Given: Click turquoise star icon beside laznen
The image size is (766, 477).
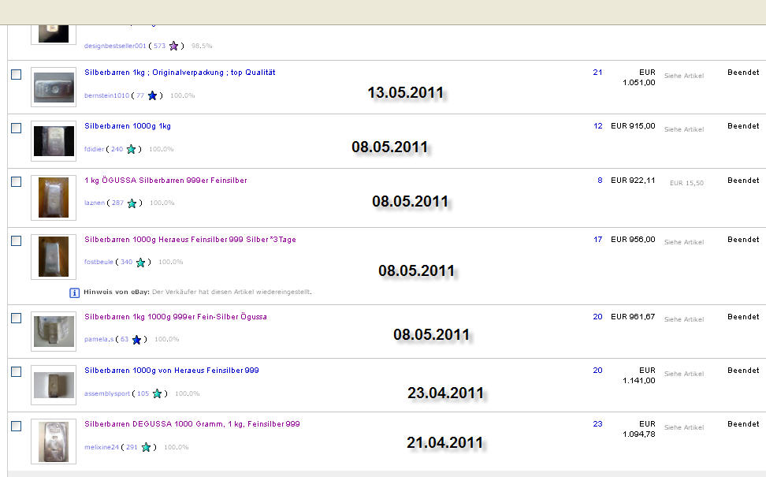Looking at the screenshot, I should point(132,203).
